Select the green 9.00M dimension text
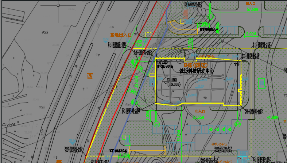This screenshot has height=163, width=287. [251, 34]
